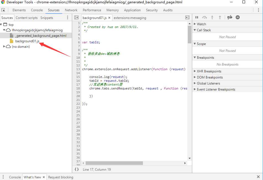Collapse the Call Stack section
The height and width of the screenshot is (180, 263).
[x=195, y=30]
